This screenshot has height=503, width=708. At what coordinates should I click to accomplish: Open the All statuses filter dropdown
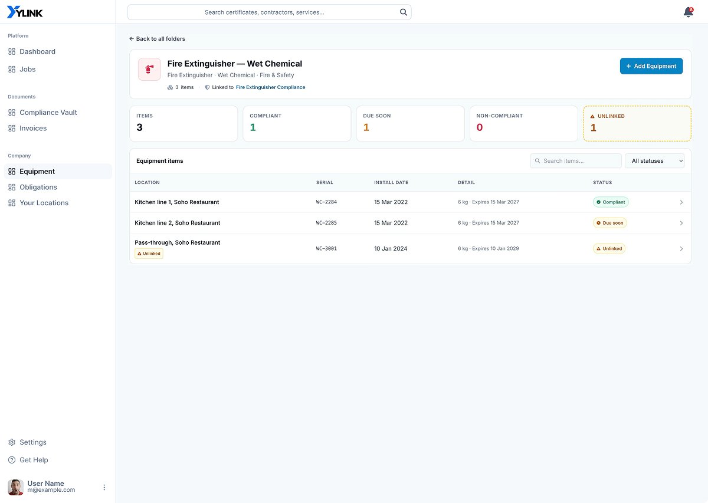pyautogui.click(x=654, y=161)
